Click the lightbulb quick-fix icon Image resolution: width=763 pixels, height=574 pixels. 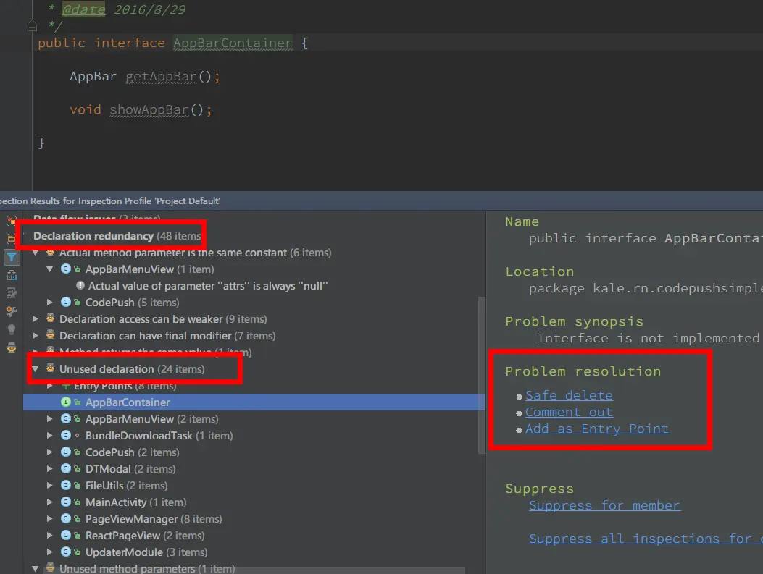coord(12,329)
